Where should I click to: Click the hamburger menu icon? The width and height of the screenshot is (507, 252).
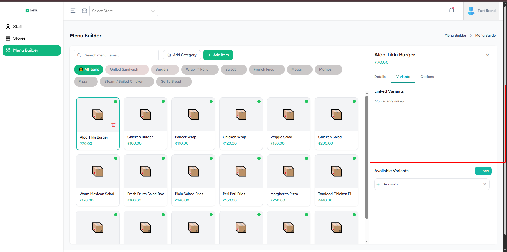pyautogui.click(x=73, y=11)
